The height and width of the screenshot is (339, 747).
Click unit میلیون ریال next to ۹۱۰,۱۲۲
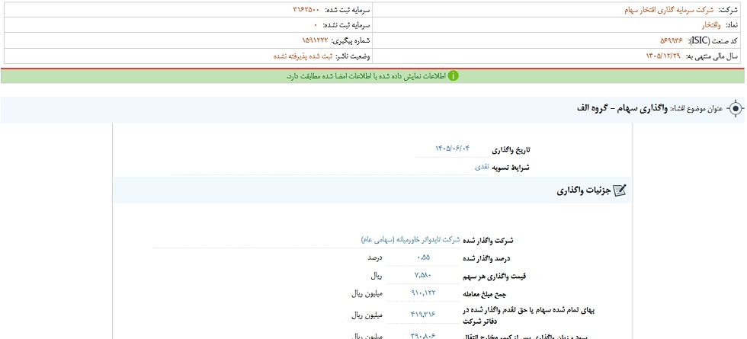click(367, 293)
